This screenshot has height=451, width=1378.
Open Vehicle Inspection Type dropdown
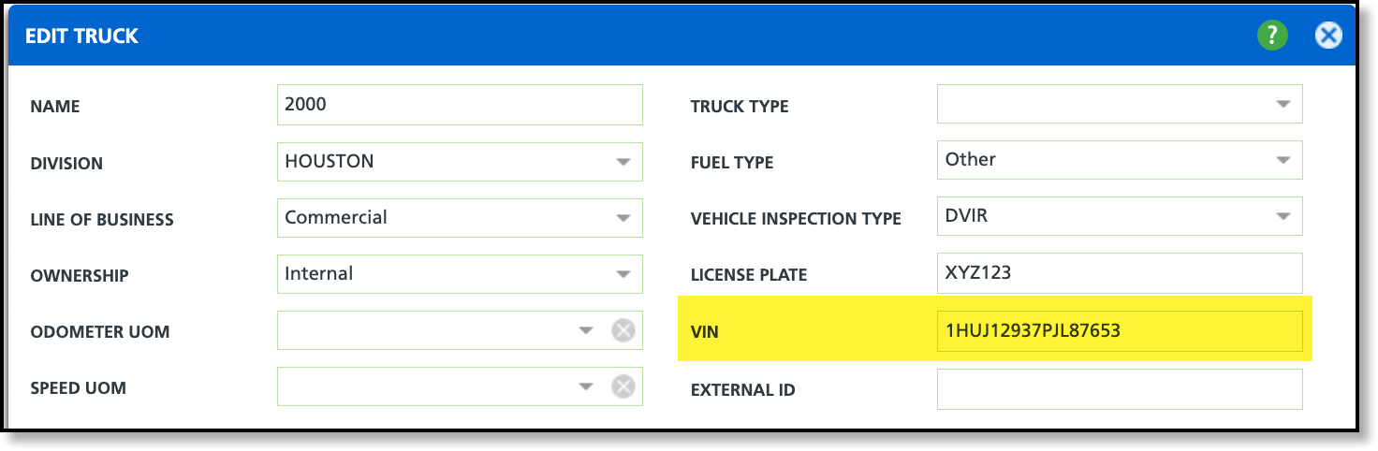pos(1283,216)
